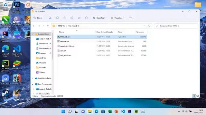Viewport: 206px width, 115px height.
Task: Go back with the left arrow
Action: click(33, 26)
